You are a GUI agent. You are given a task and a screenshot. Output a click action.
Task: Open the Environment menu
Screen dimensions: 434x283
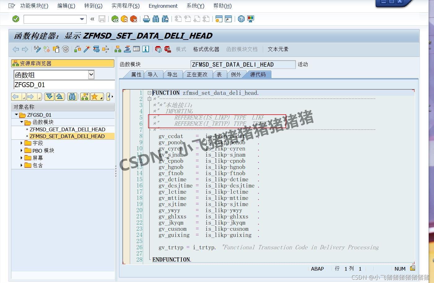[163, 6]
